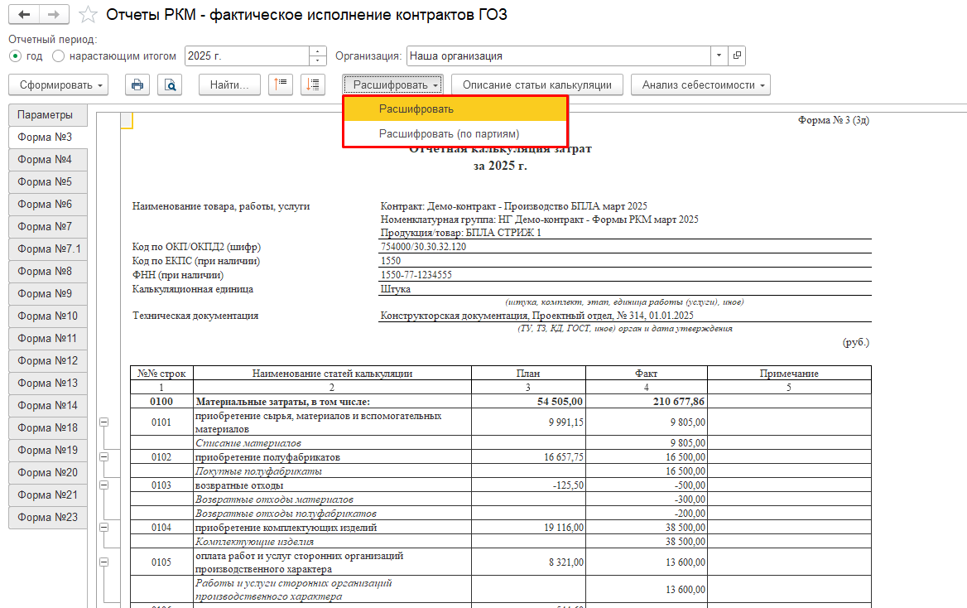Choose "Расшифровать (по партиям)" menu item
This screenshot has height=608, width=967.
[455, 134]
